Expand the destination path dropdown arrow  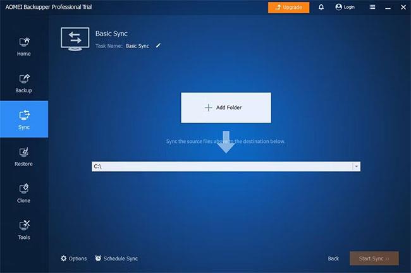coord(356,166)
